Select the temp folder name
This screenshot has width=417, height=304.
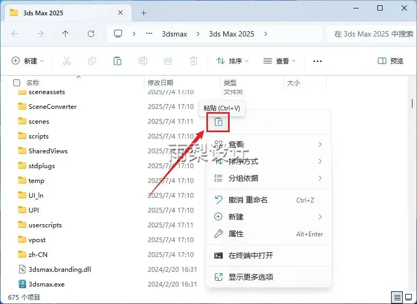point(37,181)
